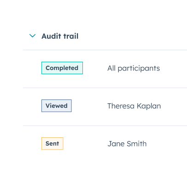187x187 pixels.
Task: Click the word All in Completed row
Action: (x=111, y=68)
